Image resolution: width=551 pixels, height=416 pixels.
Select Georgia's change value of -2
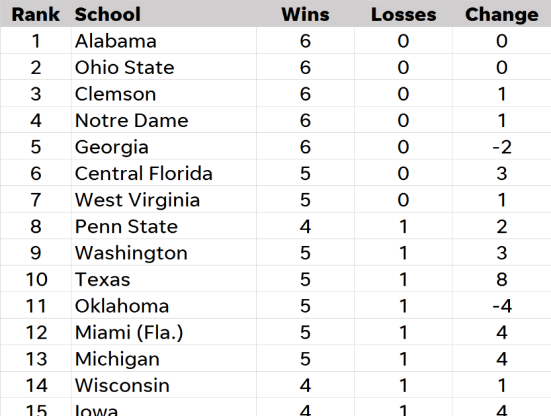(x=501, y=147)
